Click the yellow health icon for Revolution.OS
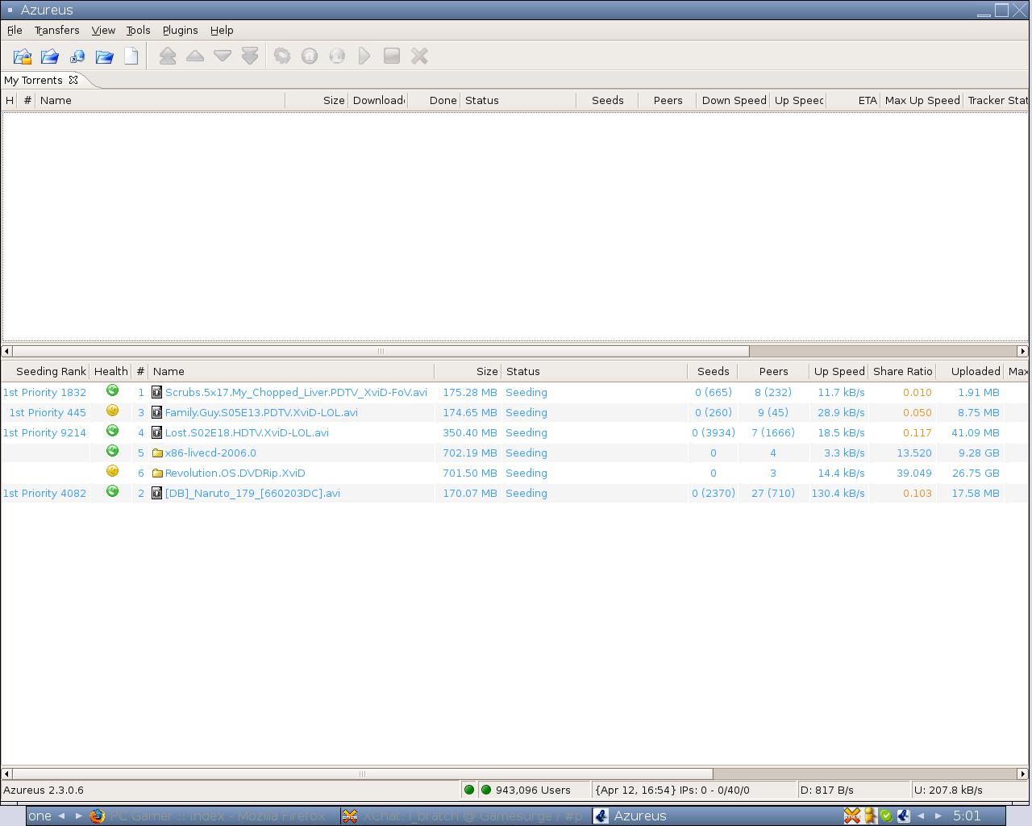 pos(112,471)
